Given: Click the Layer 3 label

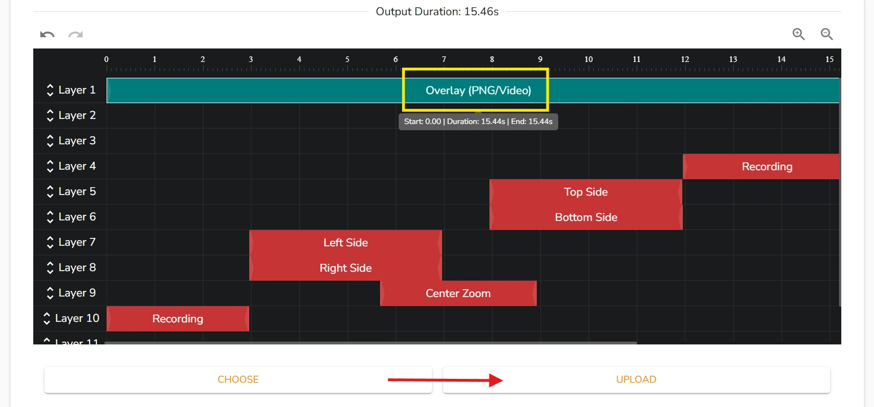Looking at the screenshot, I should click(x=77, y=141).
